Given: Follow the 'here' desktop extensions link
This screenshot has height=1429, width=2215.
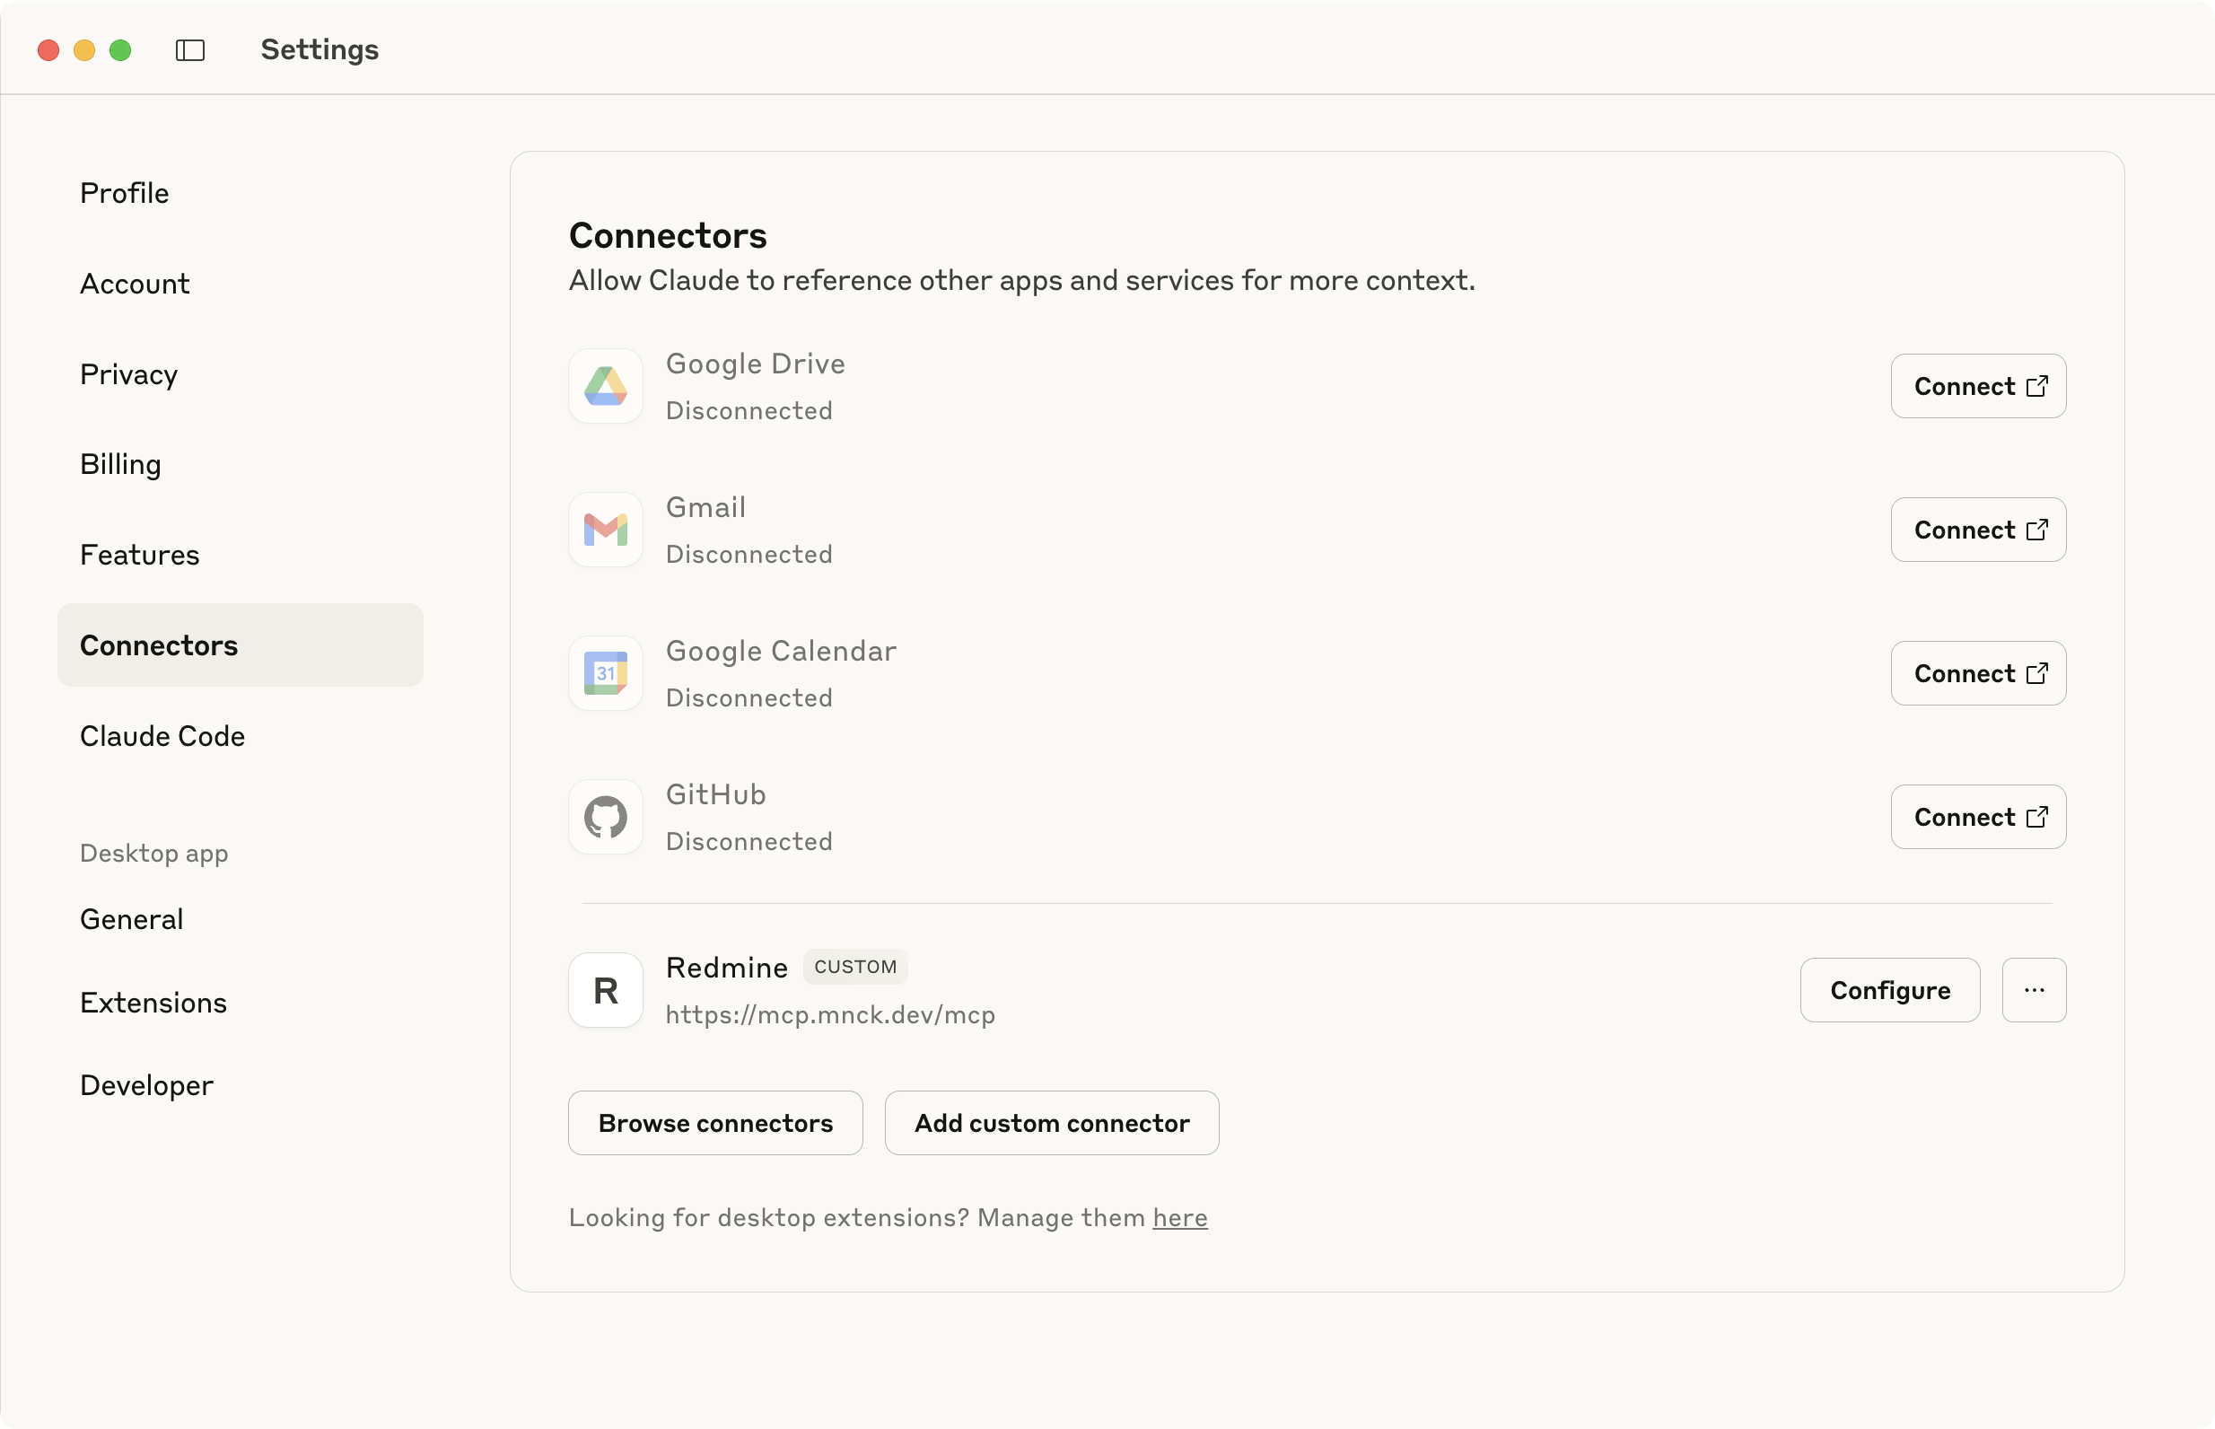Looking at the screenshot, I should [x=1180, y=1217].
